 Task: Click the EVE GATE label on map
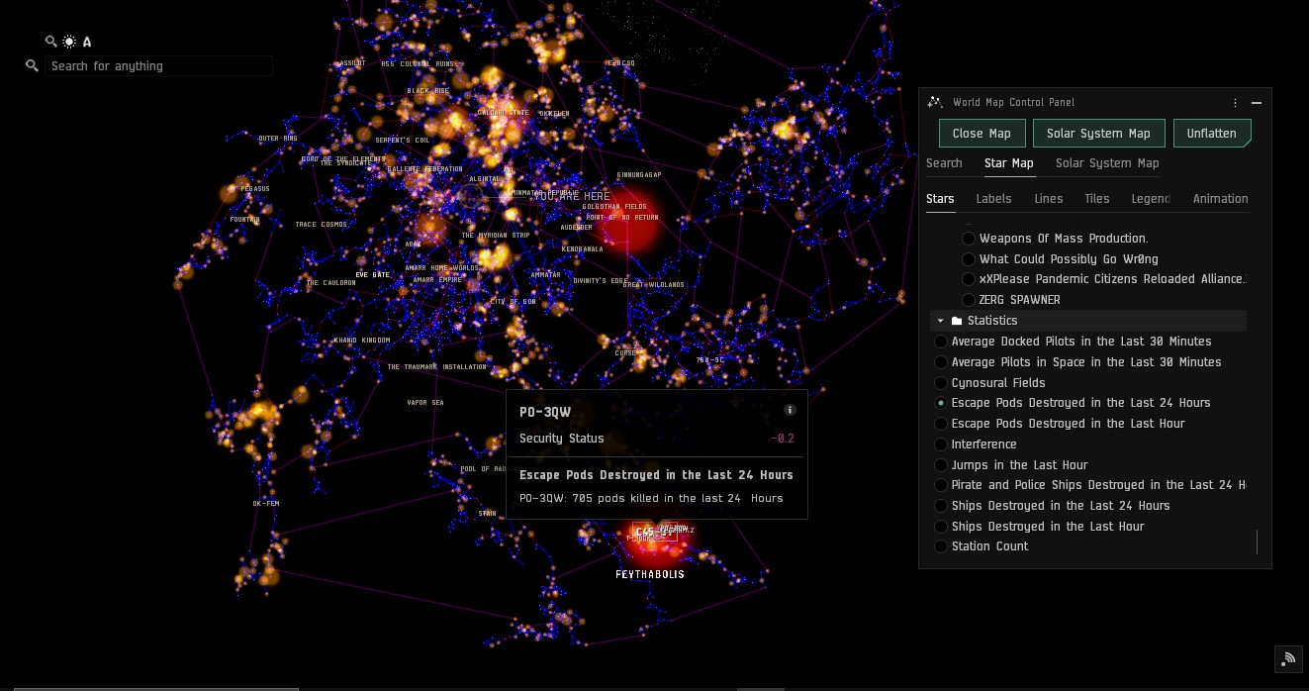[373, 274]
